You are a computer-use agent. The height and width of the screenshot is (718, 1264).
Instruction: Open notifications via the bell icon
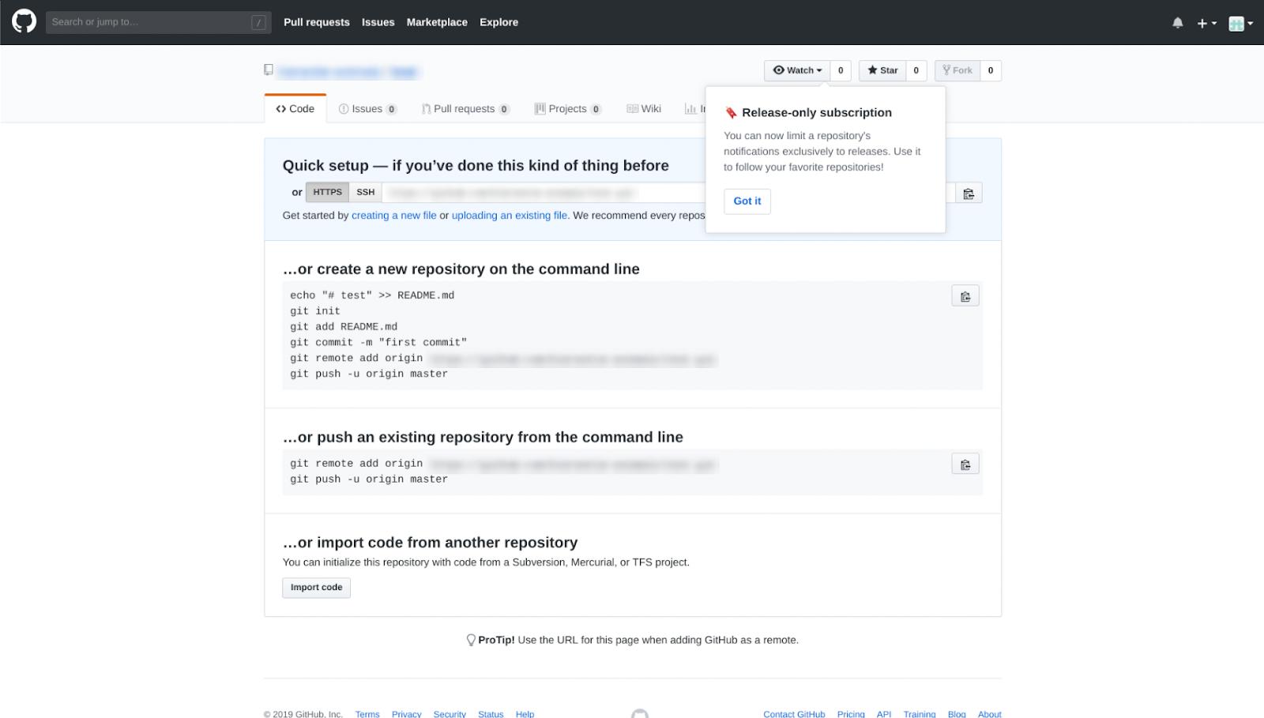click(1176, 22)
